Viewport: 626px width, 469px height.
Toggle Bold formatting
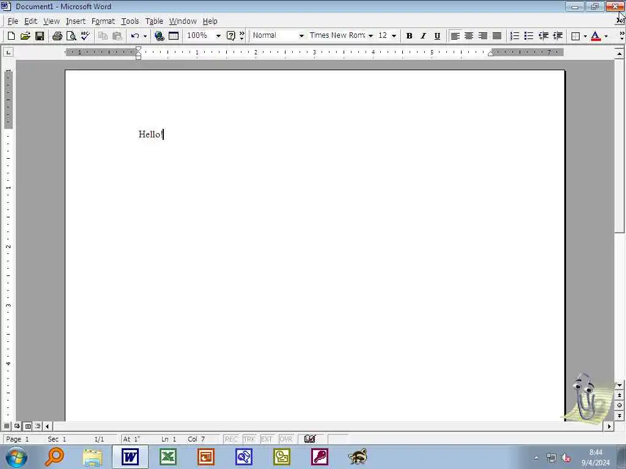[409, 36]
